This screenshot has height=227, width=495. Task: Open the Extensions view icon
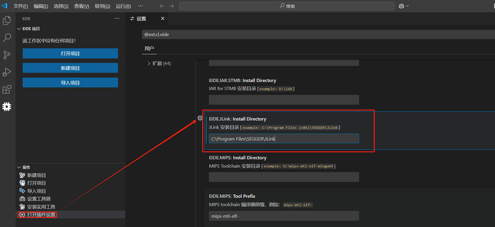pyautogui.click(x=7, y=89)
